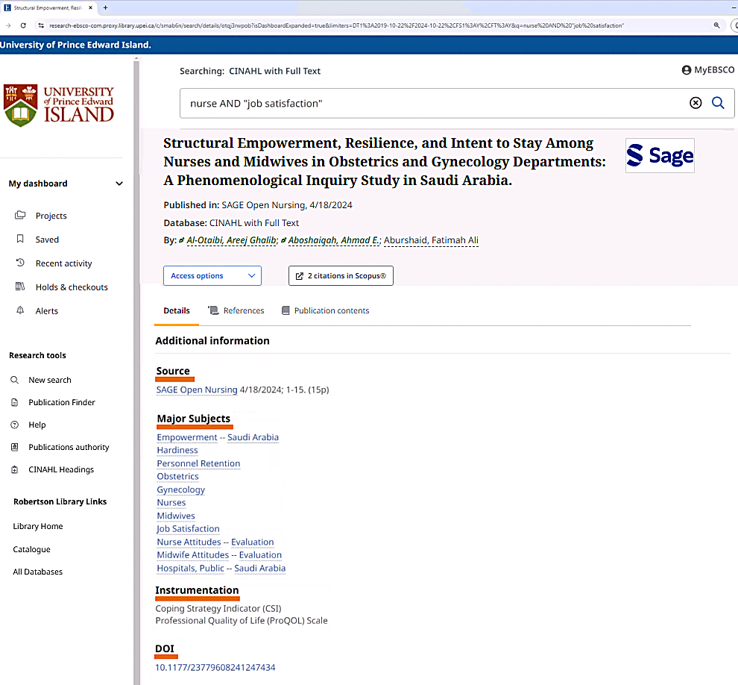Click the Holds & checkouts icon

point(20,287)
